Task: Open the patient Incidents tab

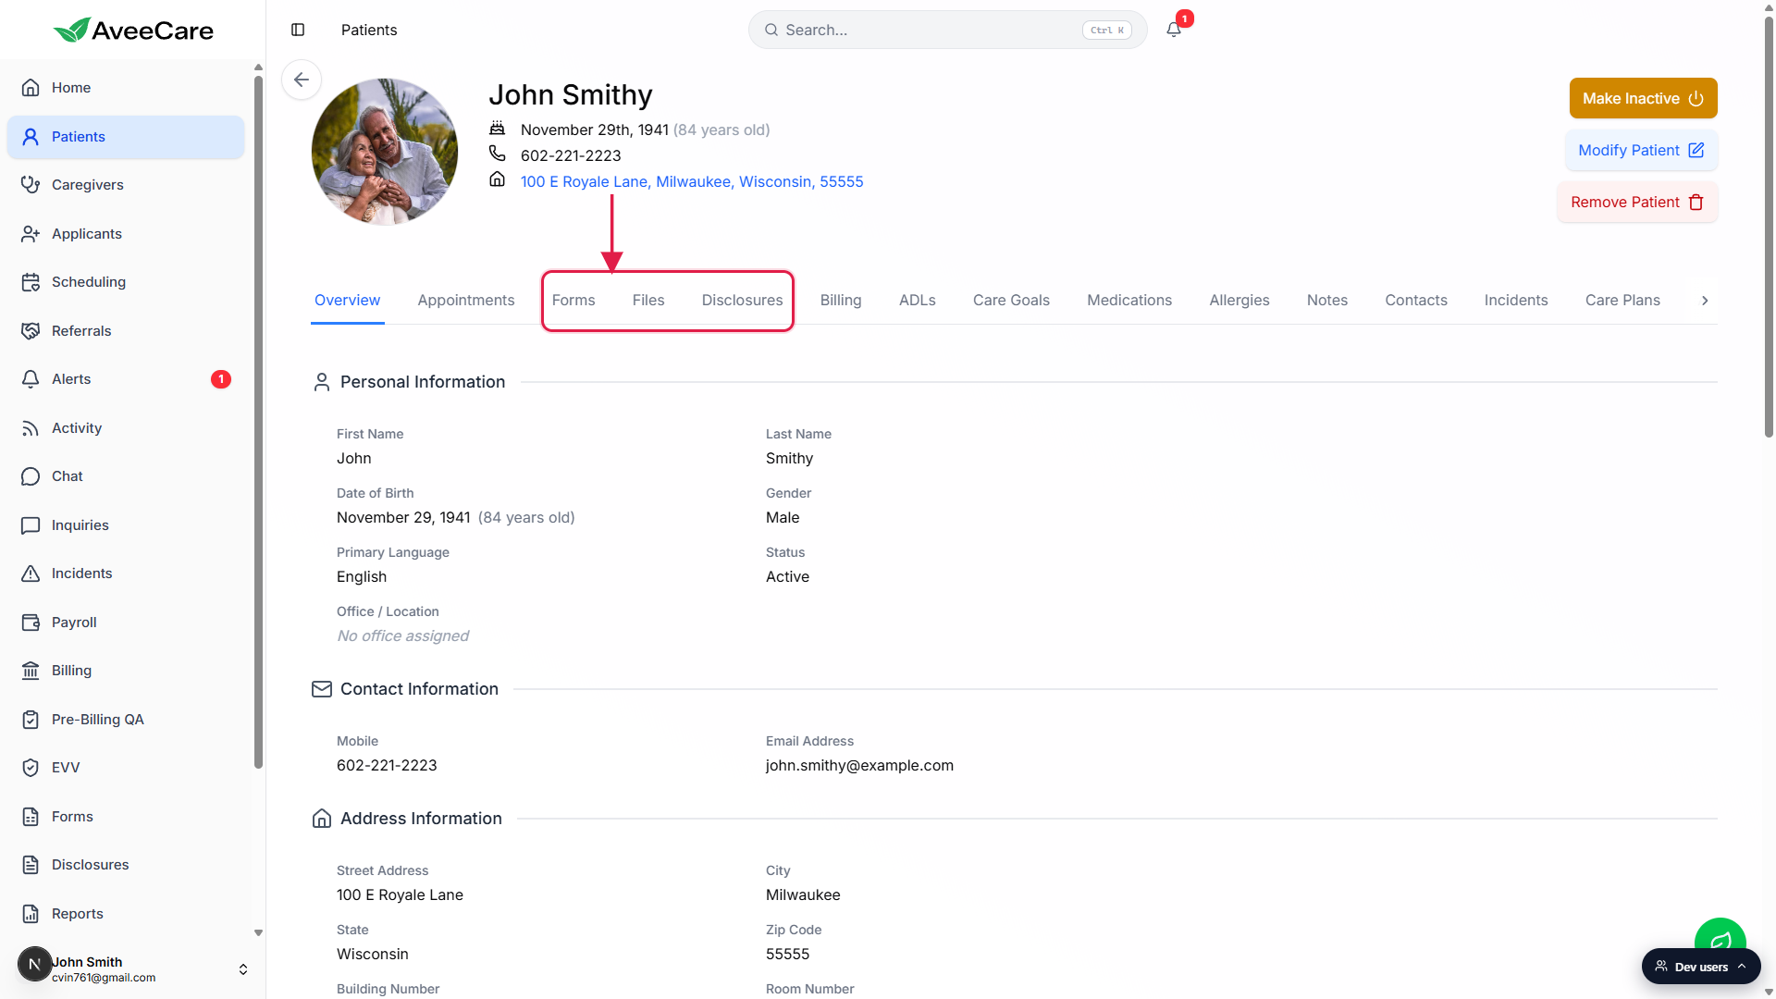Action: [1516, 301]
